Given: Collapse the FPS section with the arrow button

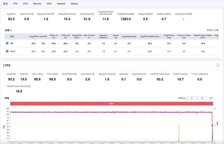Looking at the screenshot, I should coord(218,66).
